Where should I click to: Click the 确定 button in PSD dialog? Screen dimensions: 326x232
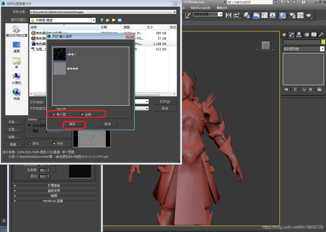(73, 124)
